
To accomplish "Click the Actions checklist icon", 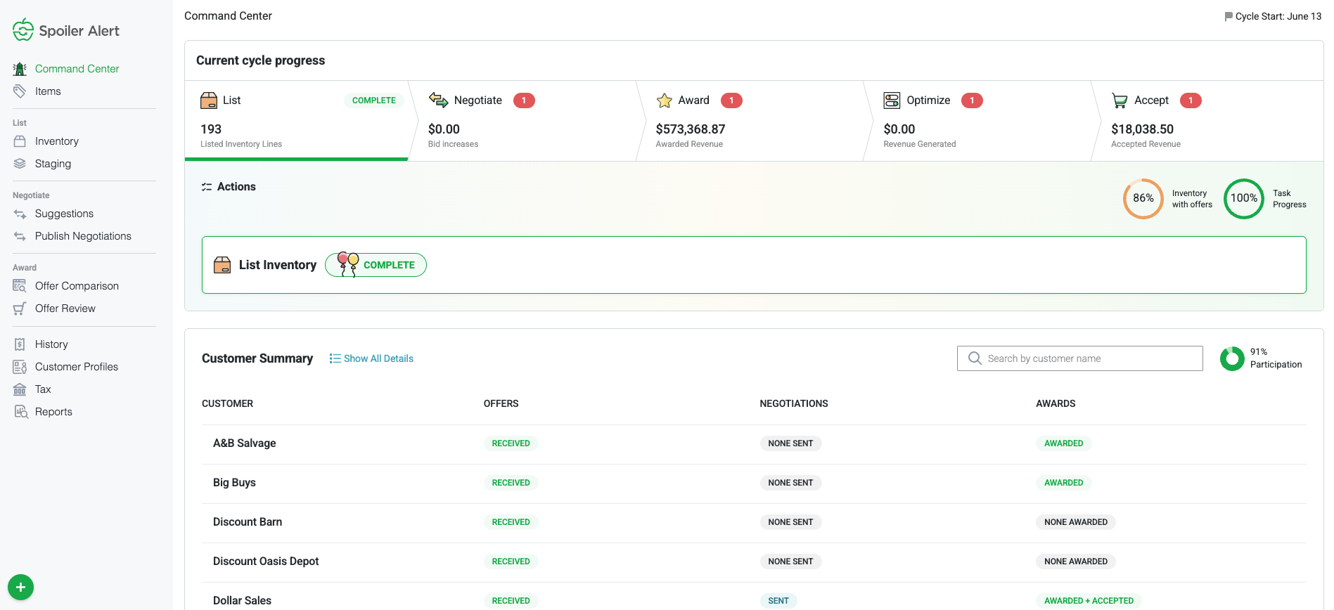I will [207, 187].
